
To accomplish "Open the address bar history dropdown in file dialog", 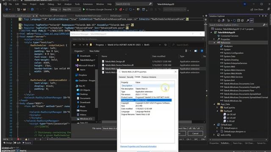I will (160, 45).
